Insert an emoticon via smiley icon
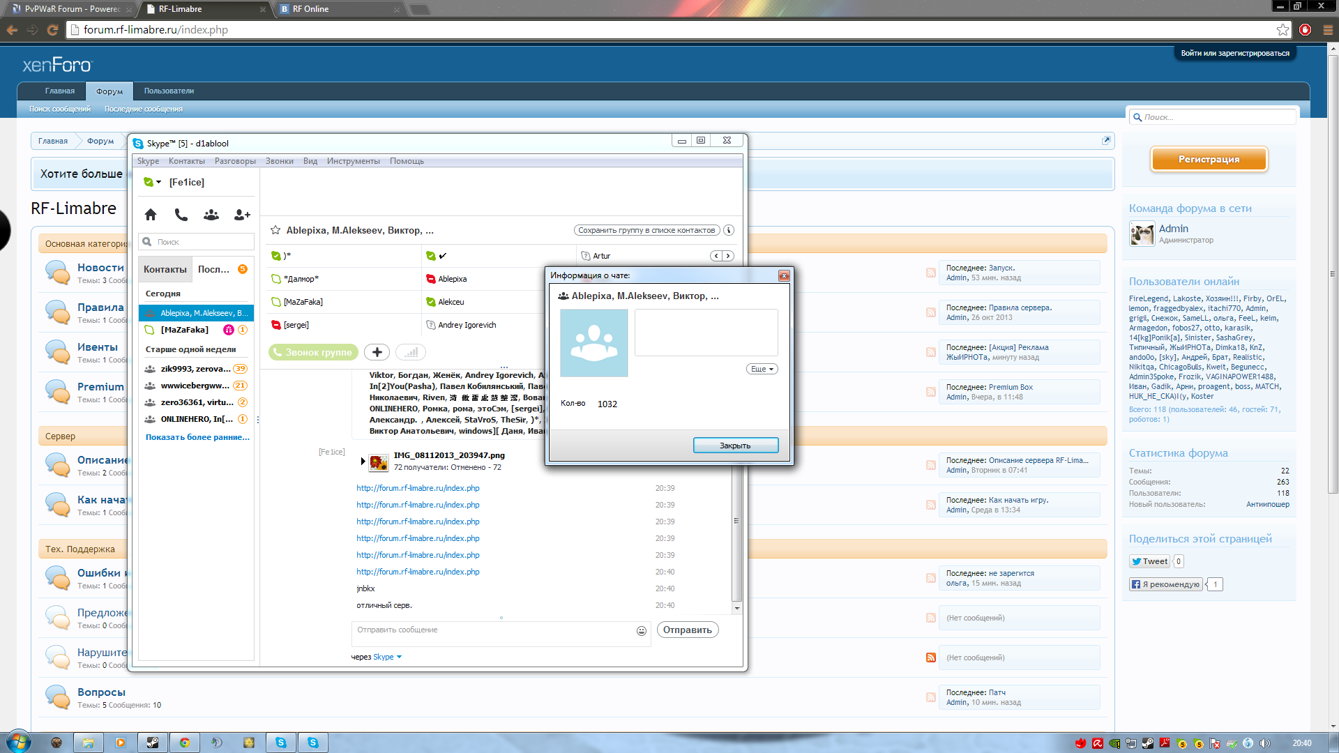This screenshot has width=1339, height=753. click(642, 631)
